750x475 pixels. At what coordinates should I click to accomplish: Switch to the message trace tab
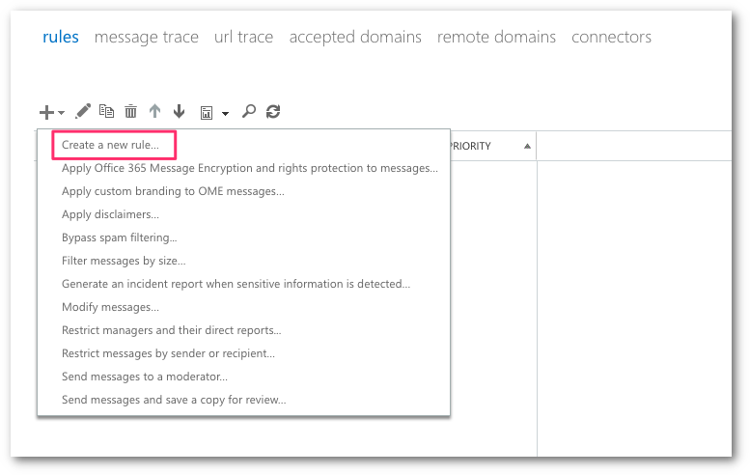click(146, 37)
